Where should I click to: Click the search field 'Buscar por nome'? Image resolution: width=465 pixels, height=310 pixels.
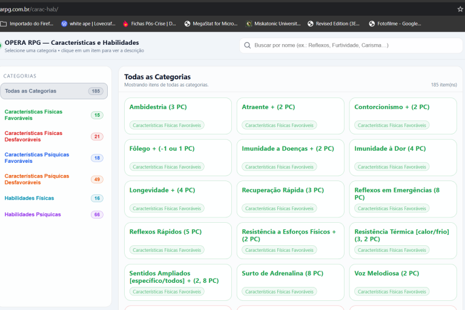(351, 45)
